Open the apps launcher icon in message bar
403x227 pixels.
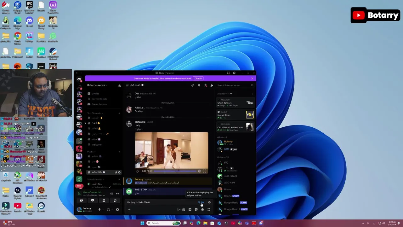point(209,209)
